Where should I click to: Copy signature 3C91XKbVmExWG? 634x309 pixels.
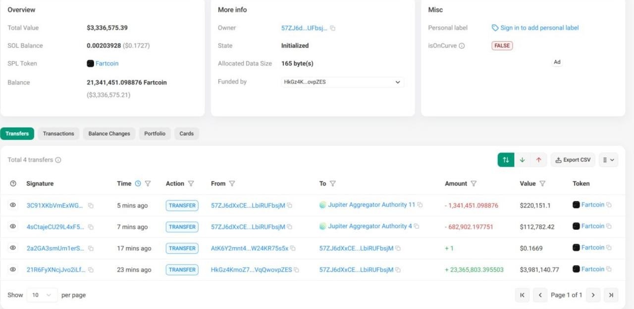pyautogui.click(x=91, y=206)
